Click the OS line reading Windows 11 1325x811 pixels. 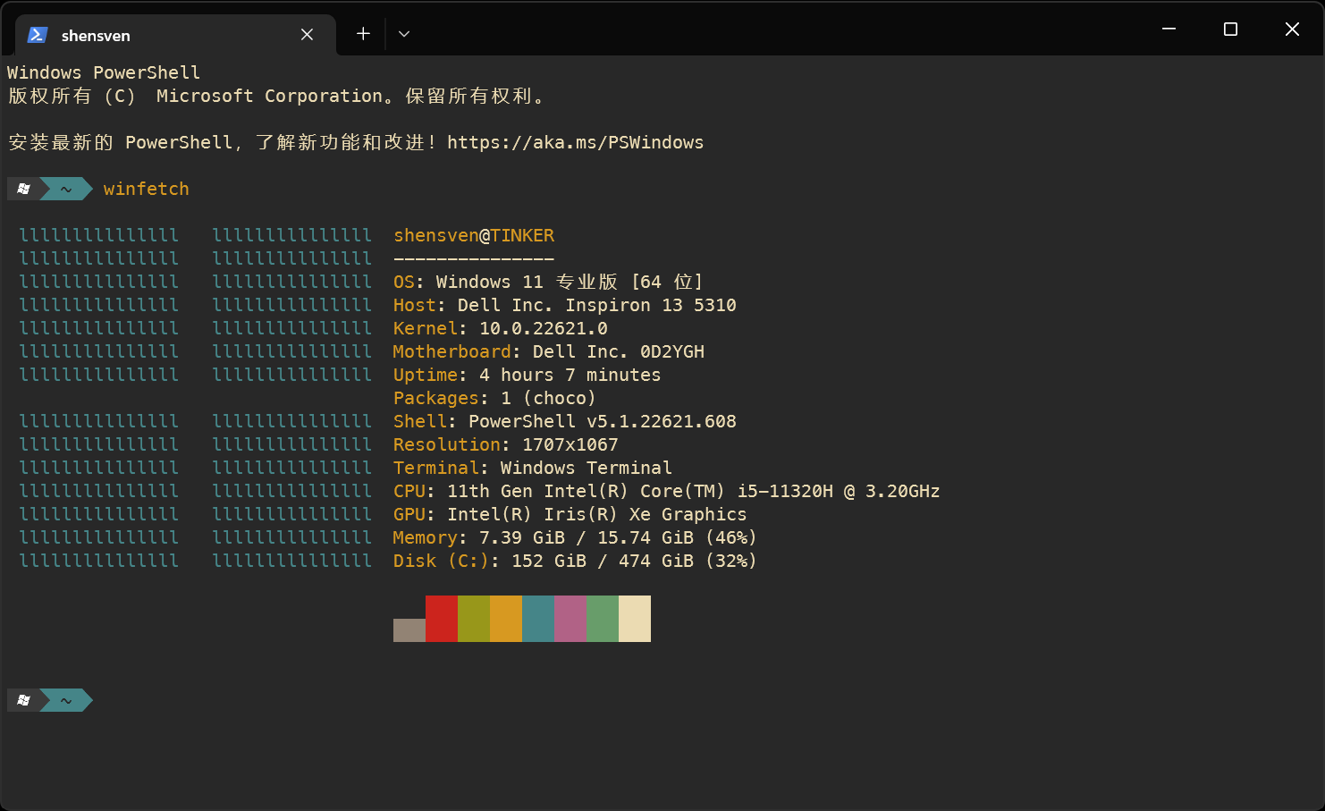548,282
